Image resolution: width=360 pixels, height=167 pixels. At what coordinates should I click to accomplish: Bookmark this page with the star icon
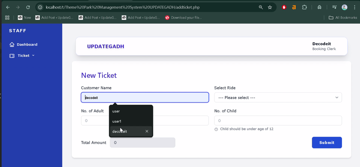270,7
